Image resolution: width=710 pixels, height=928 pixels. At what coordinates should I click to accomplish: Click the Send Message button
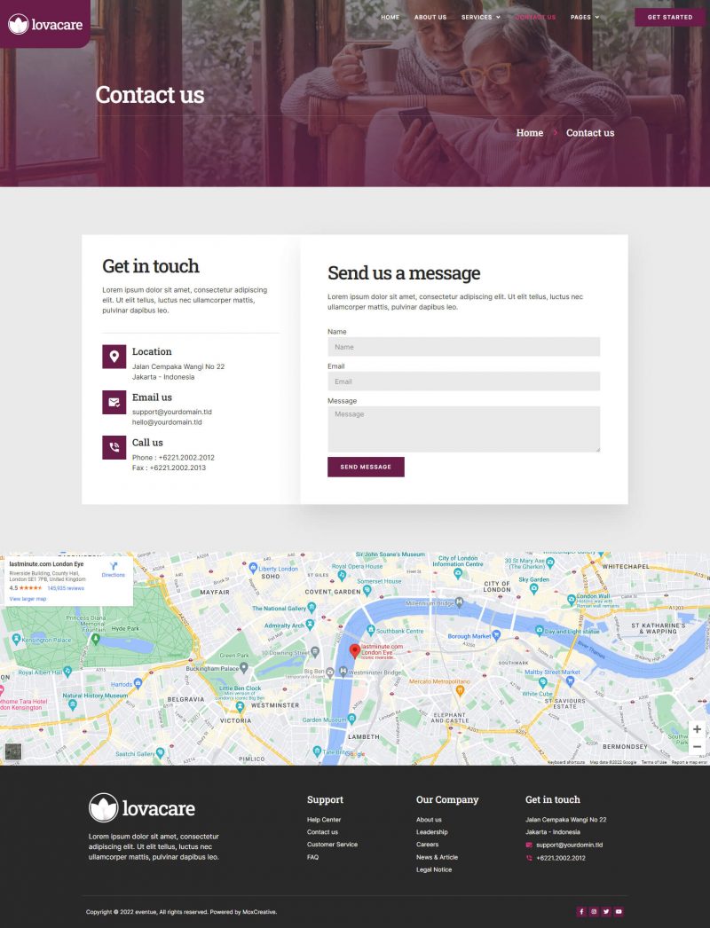[366, 467]
